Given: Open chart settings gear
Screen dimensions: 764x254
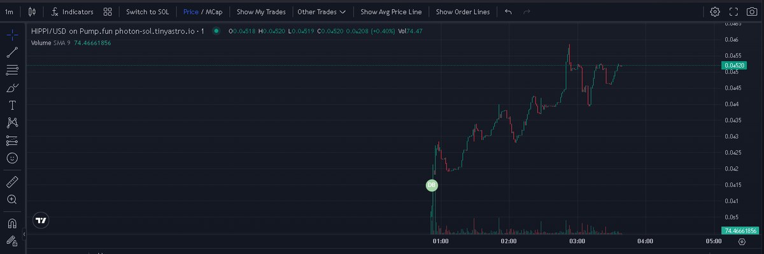Looking at the screenshot, I should (715, 11).
